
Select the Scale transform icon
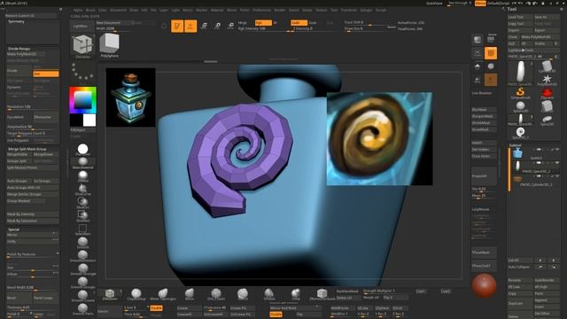[x=217, y=26]
